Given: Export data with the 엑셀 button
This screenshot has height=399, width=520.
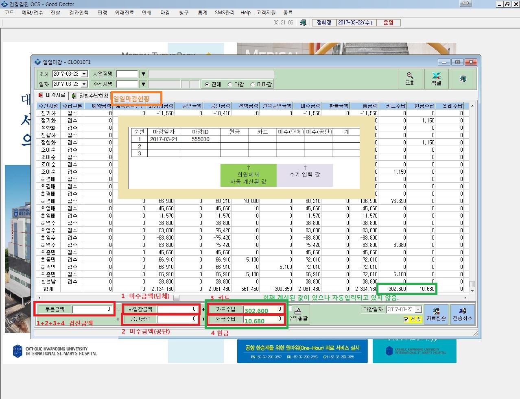Looking at the screenshot, I should [x=437, y=79].
